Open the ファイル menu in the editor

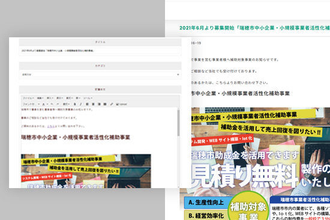(28, 98)
